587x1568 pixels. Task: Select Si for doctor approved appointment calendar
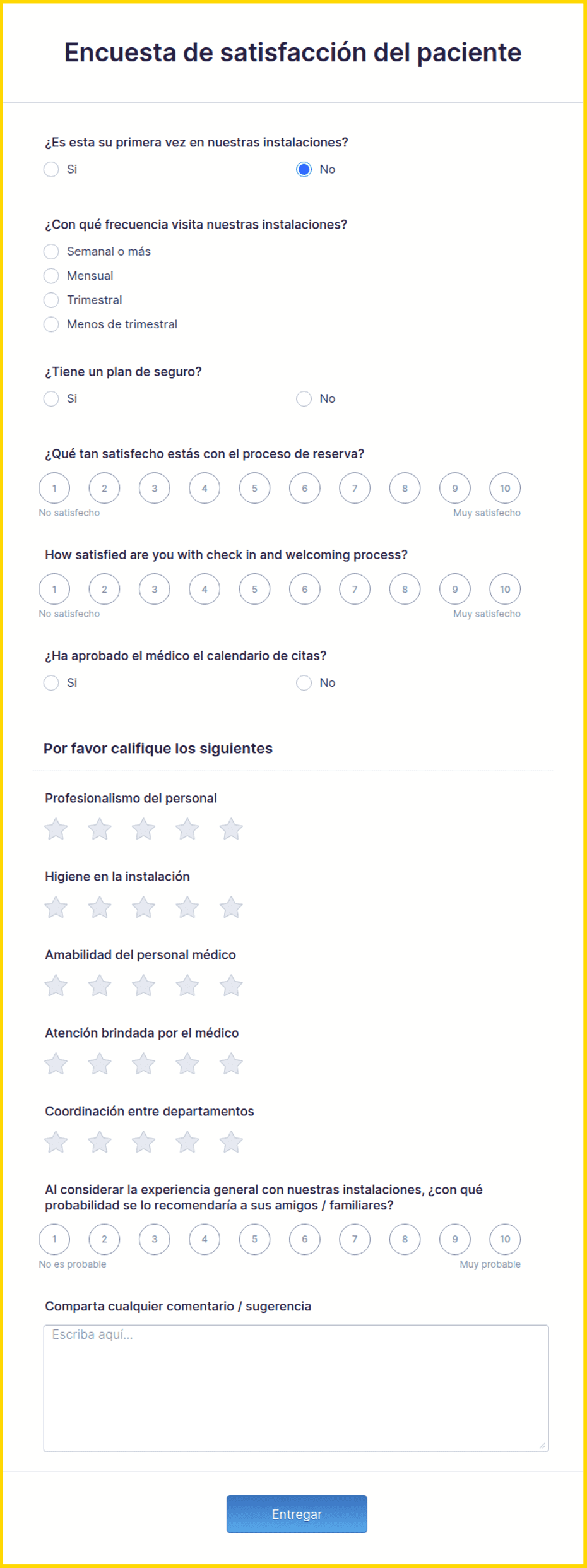point(51,682)
